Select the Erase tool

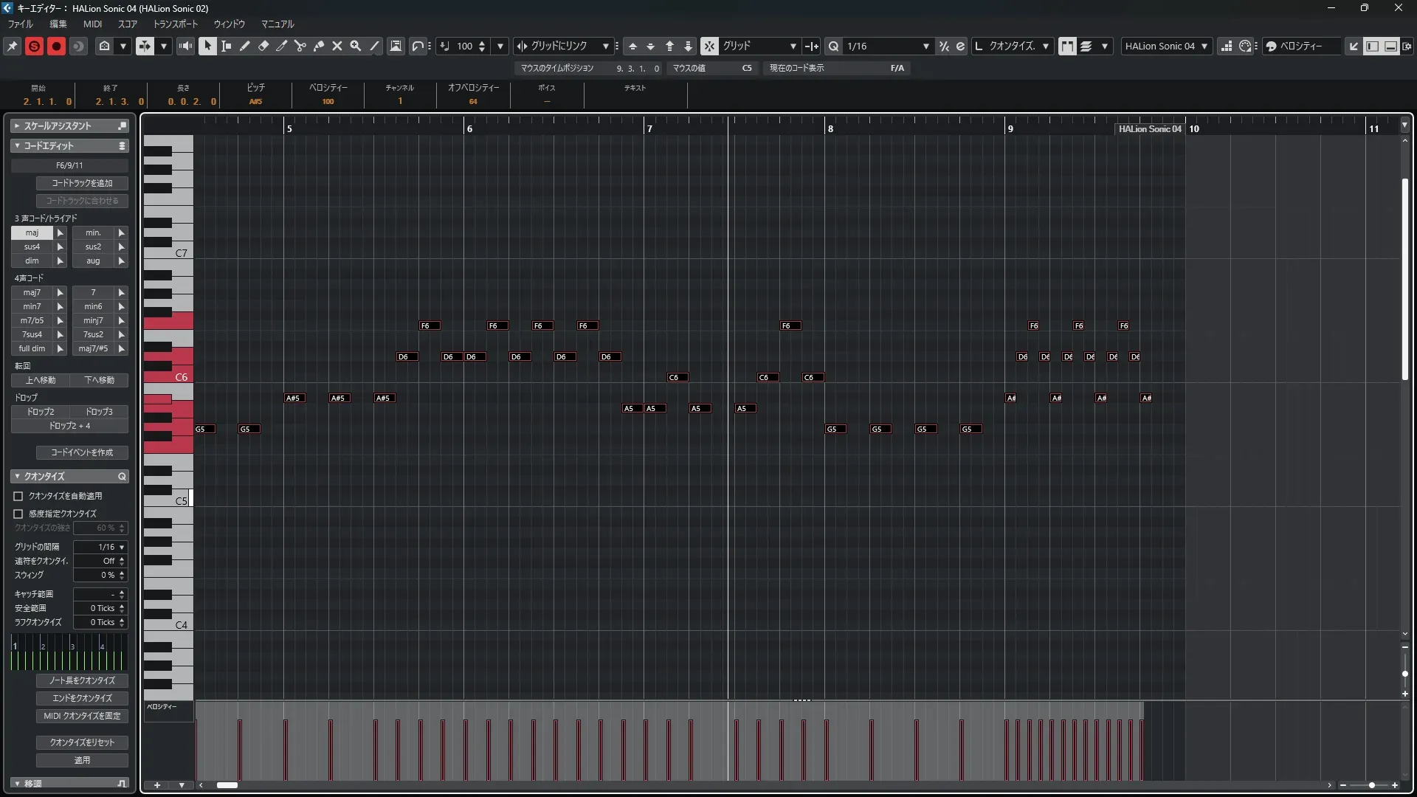pos(263,46)
